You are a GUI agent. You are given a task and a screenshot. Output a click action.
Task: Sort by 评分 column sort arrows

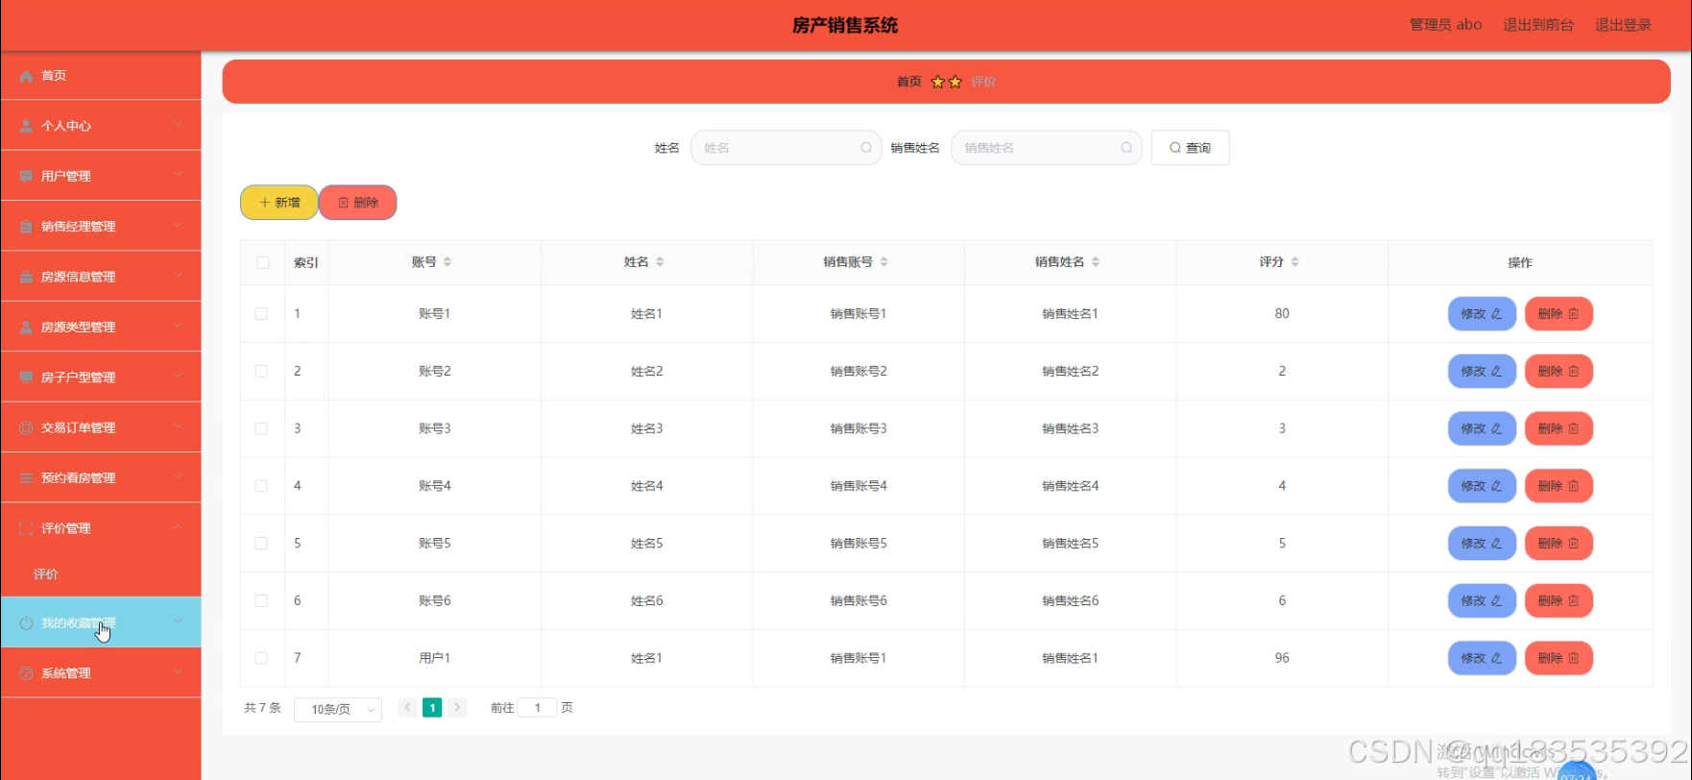tap(1294, 262)
